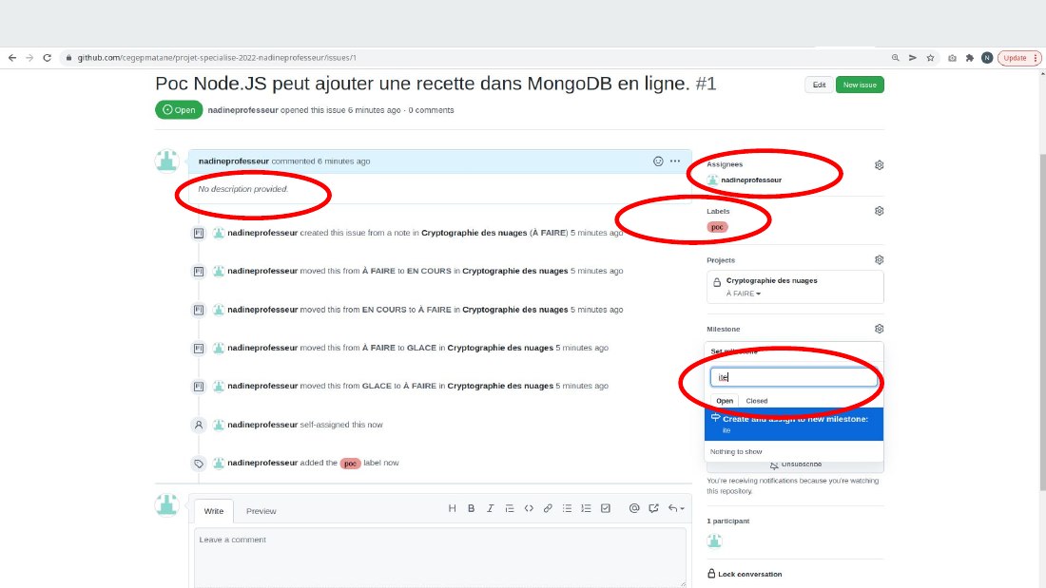Click the browser forward arrow
The image size is (1046, 588).
[29, 58]
